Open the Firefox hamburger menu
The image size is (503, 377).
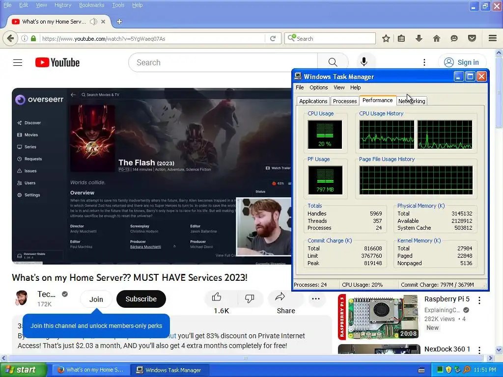(x=493, y=38)
